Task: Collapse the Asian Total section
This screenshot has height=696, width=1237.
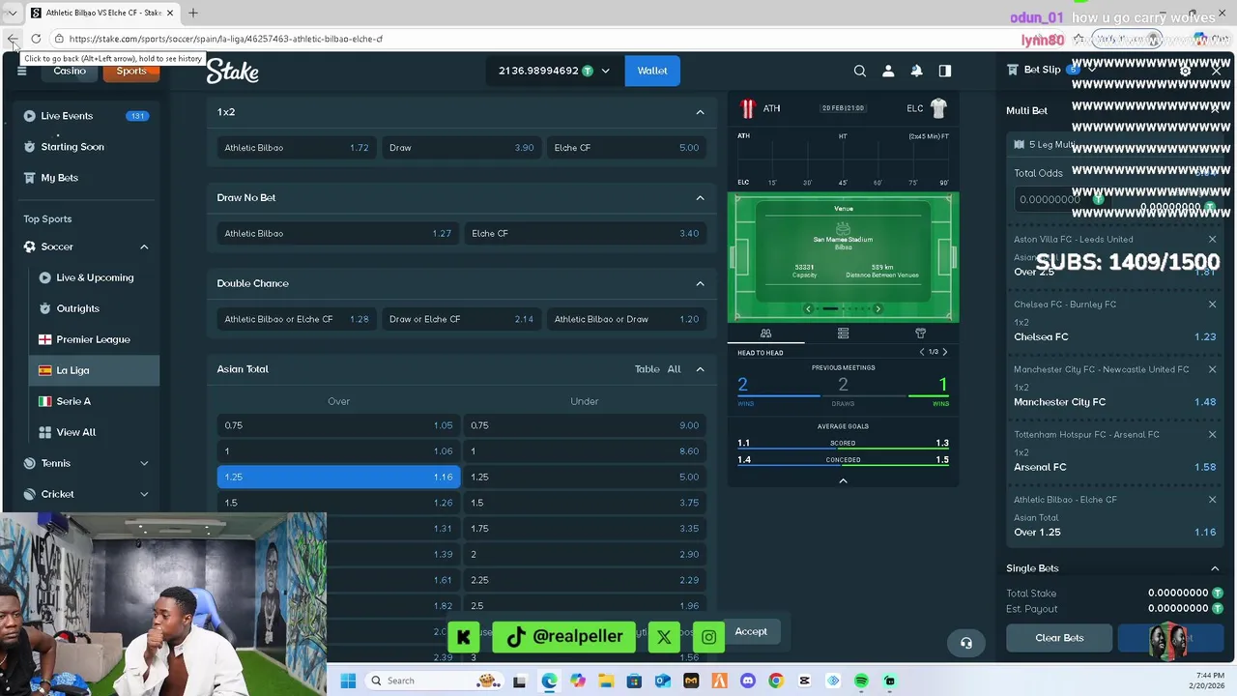Action: (x=700, y=369)
